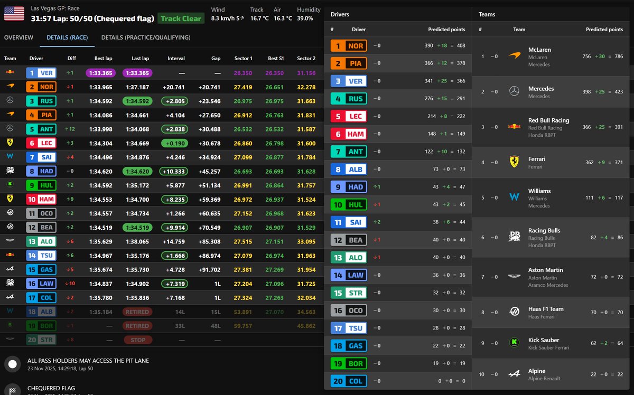Click the McLaren logo in Teams panel
The image size is (634, 395).
click(514, 56)
